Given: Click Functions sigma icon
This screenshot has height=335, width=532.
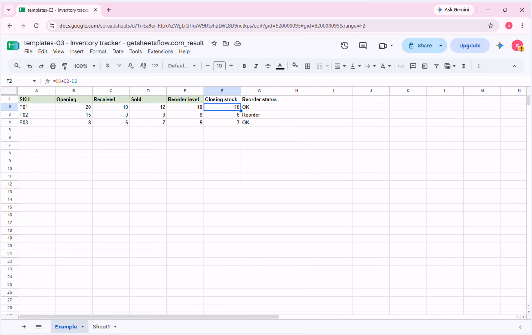Looking at the screenshot, I should coord(464,66).
